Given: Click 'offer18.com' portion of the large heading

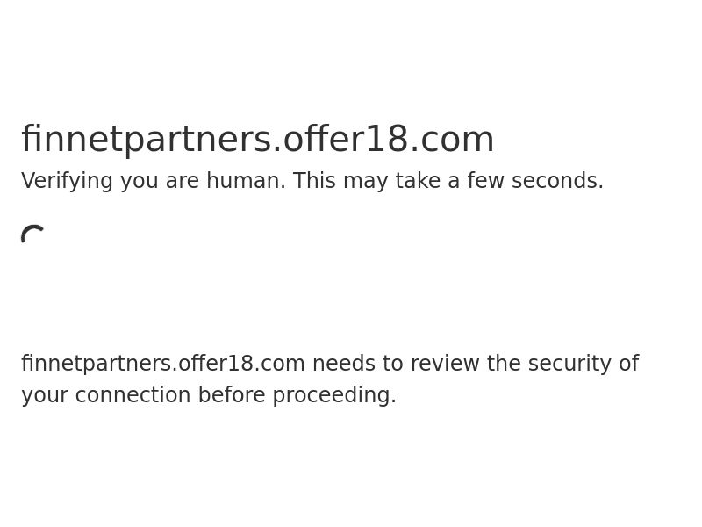Looking at the screenshot, I should point(389,140).
